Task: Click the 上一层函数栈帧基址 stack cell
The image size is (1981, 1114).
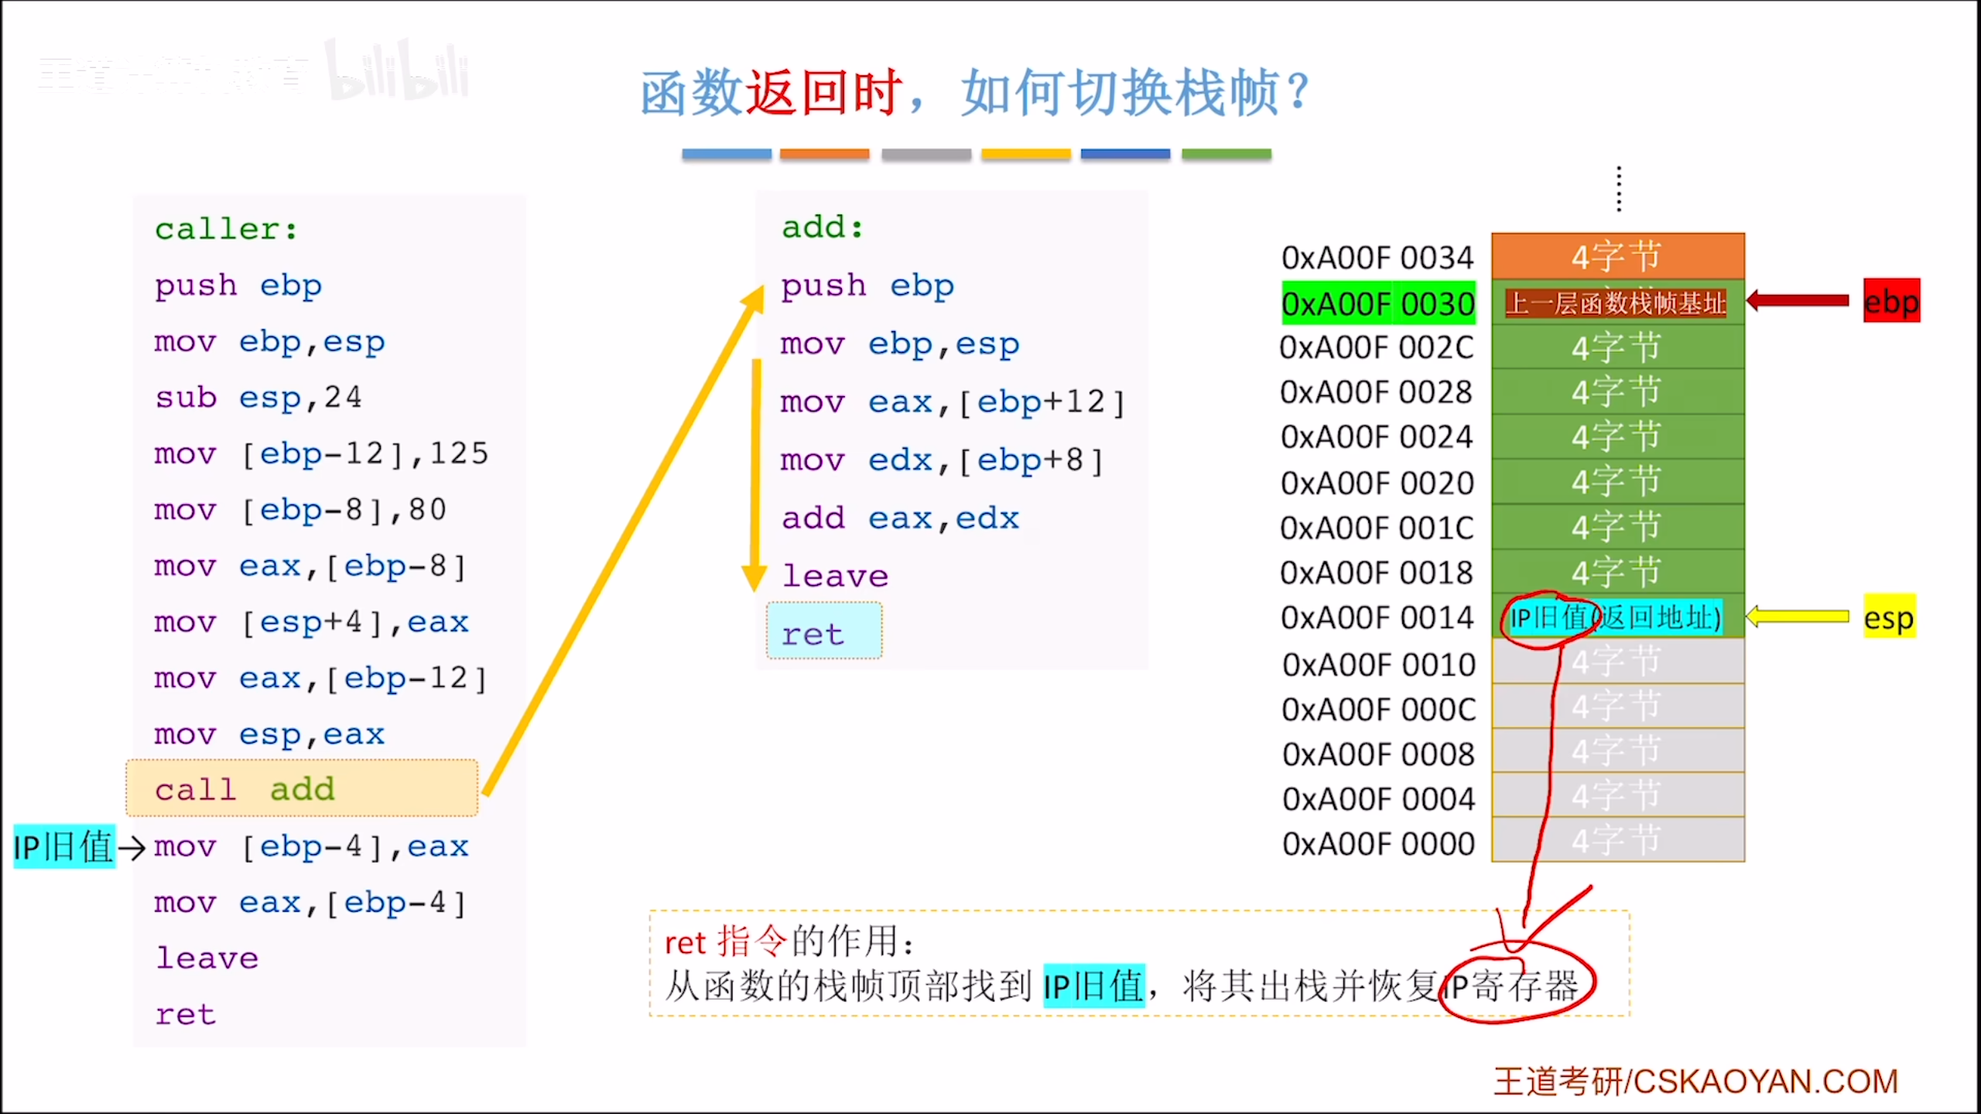Action: click(x=1616, y=303)
